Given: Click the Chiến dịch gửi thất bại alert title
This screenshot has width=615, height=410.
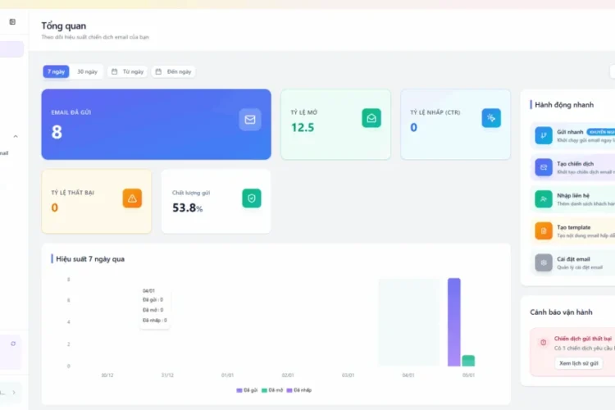Looking at the screenshot, I should click(x=582, y=338).
